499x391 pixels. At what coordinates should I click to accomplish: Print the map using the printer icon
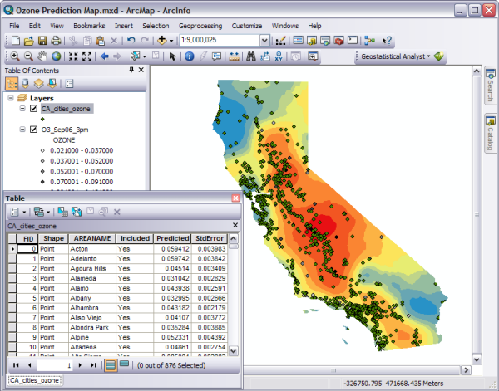[x=56, y=41]
